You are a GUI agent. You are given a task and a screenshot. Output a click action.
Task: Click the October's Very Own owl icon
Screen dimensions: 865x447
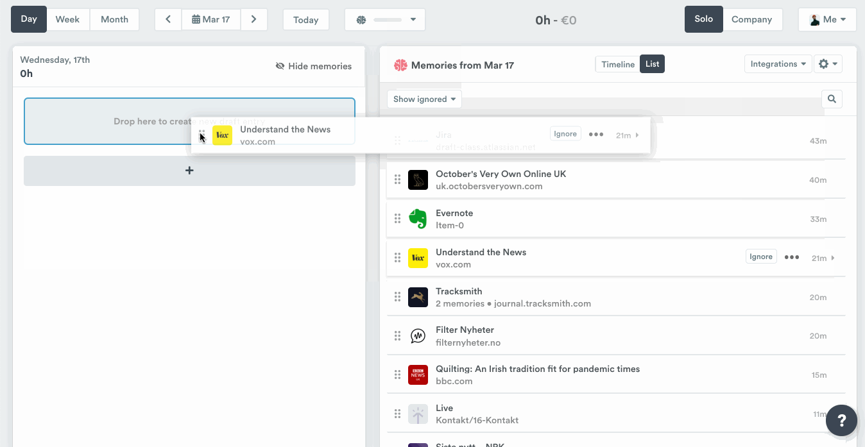point(418,180)
